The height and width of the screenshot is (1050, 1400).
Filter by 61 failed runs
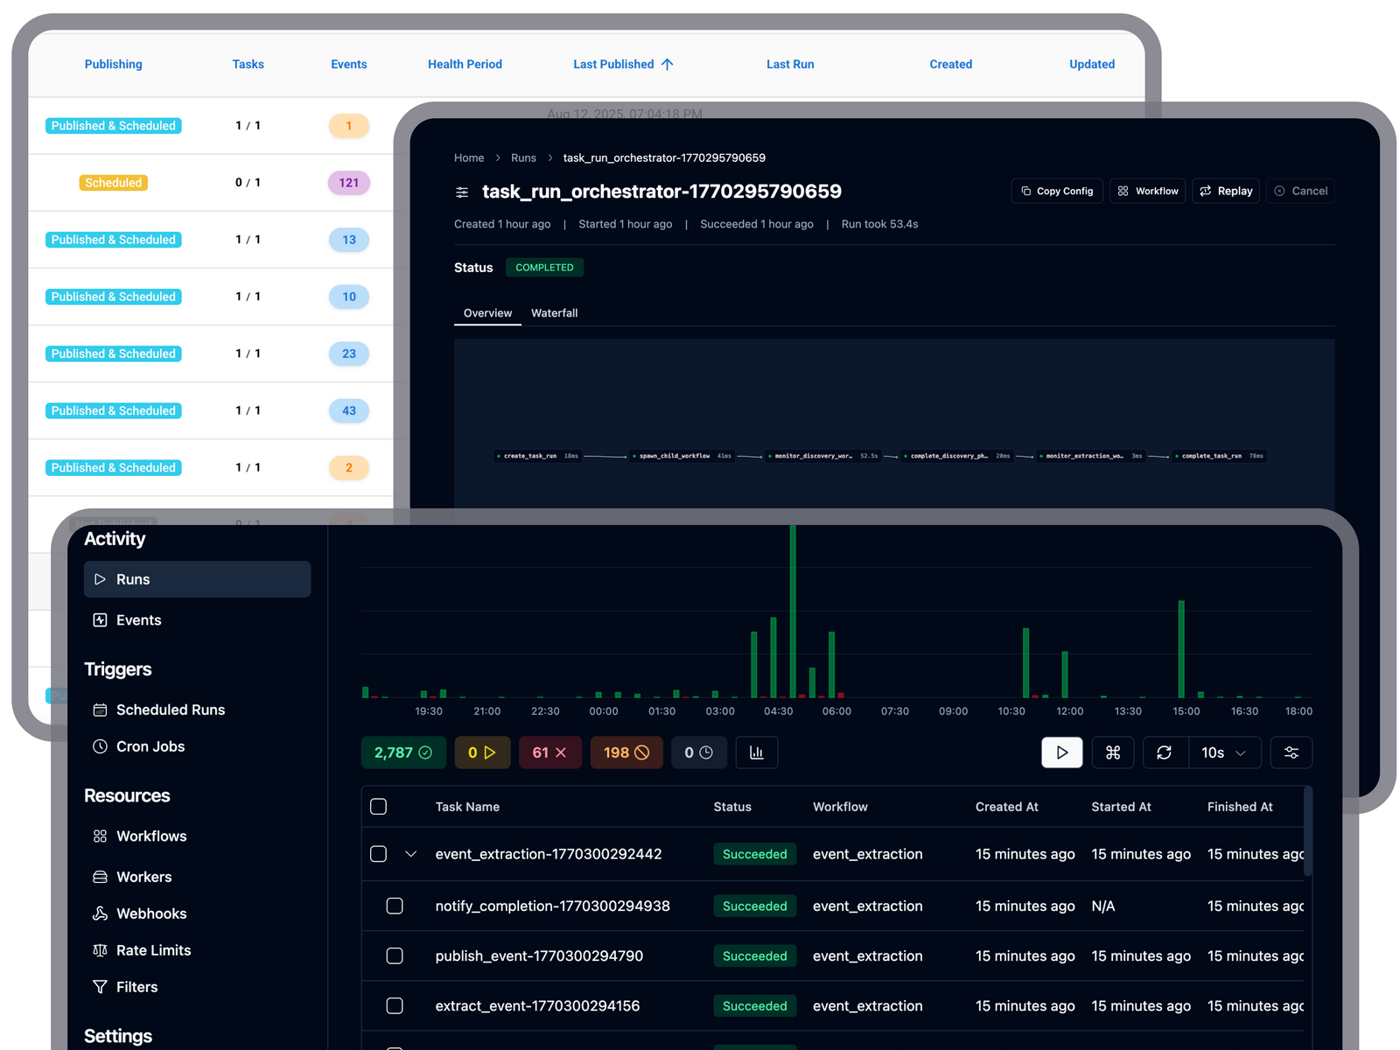(x=549, y=752)
